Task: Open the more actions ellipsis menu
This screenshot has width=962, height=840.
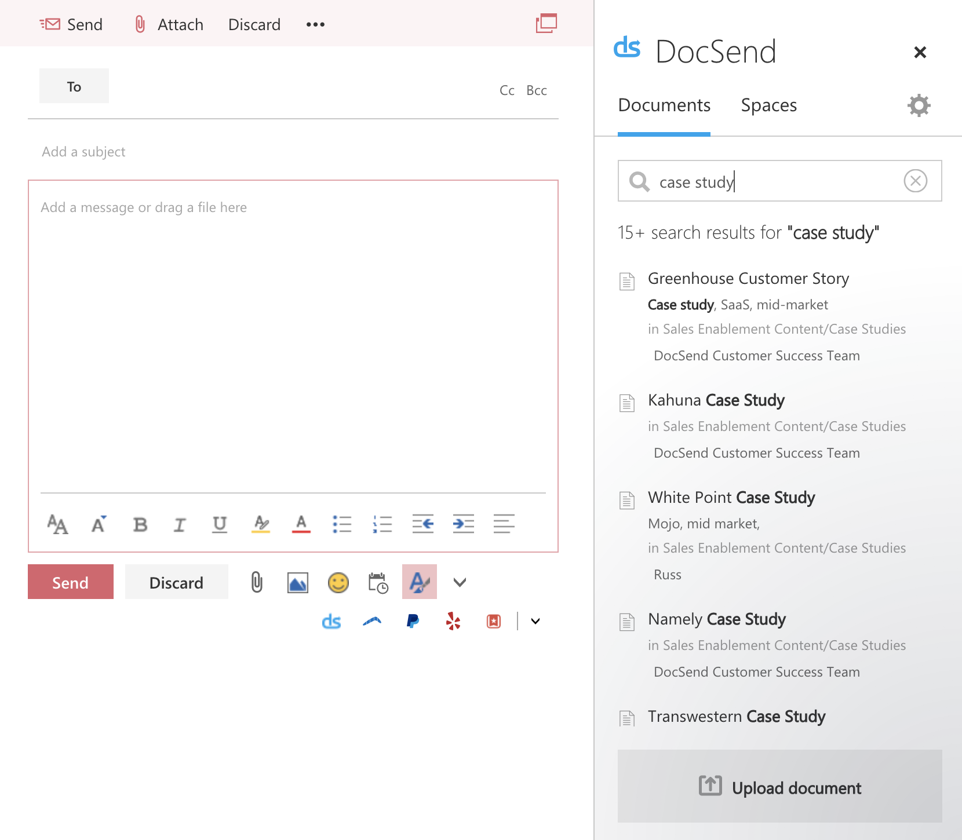Action: tap(315, 24)
